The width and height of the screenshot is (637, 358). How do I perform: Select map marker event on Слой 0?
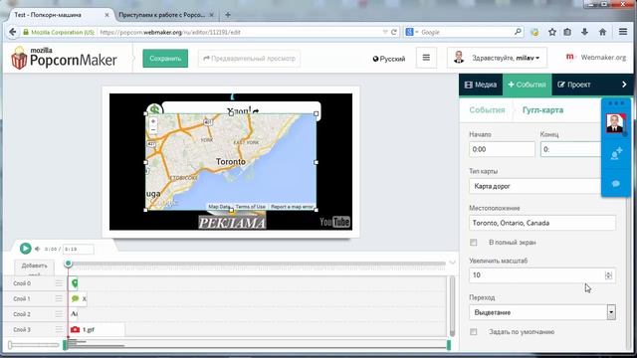coord(74,282)
